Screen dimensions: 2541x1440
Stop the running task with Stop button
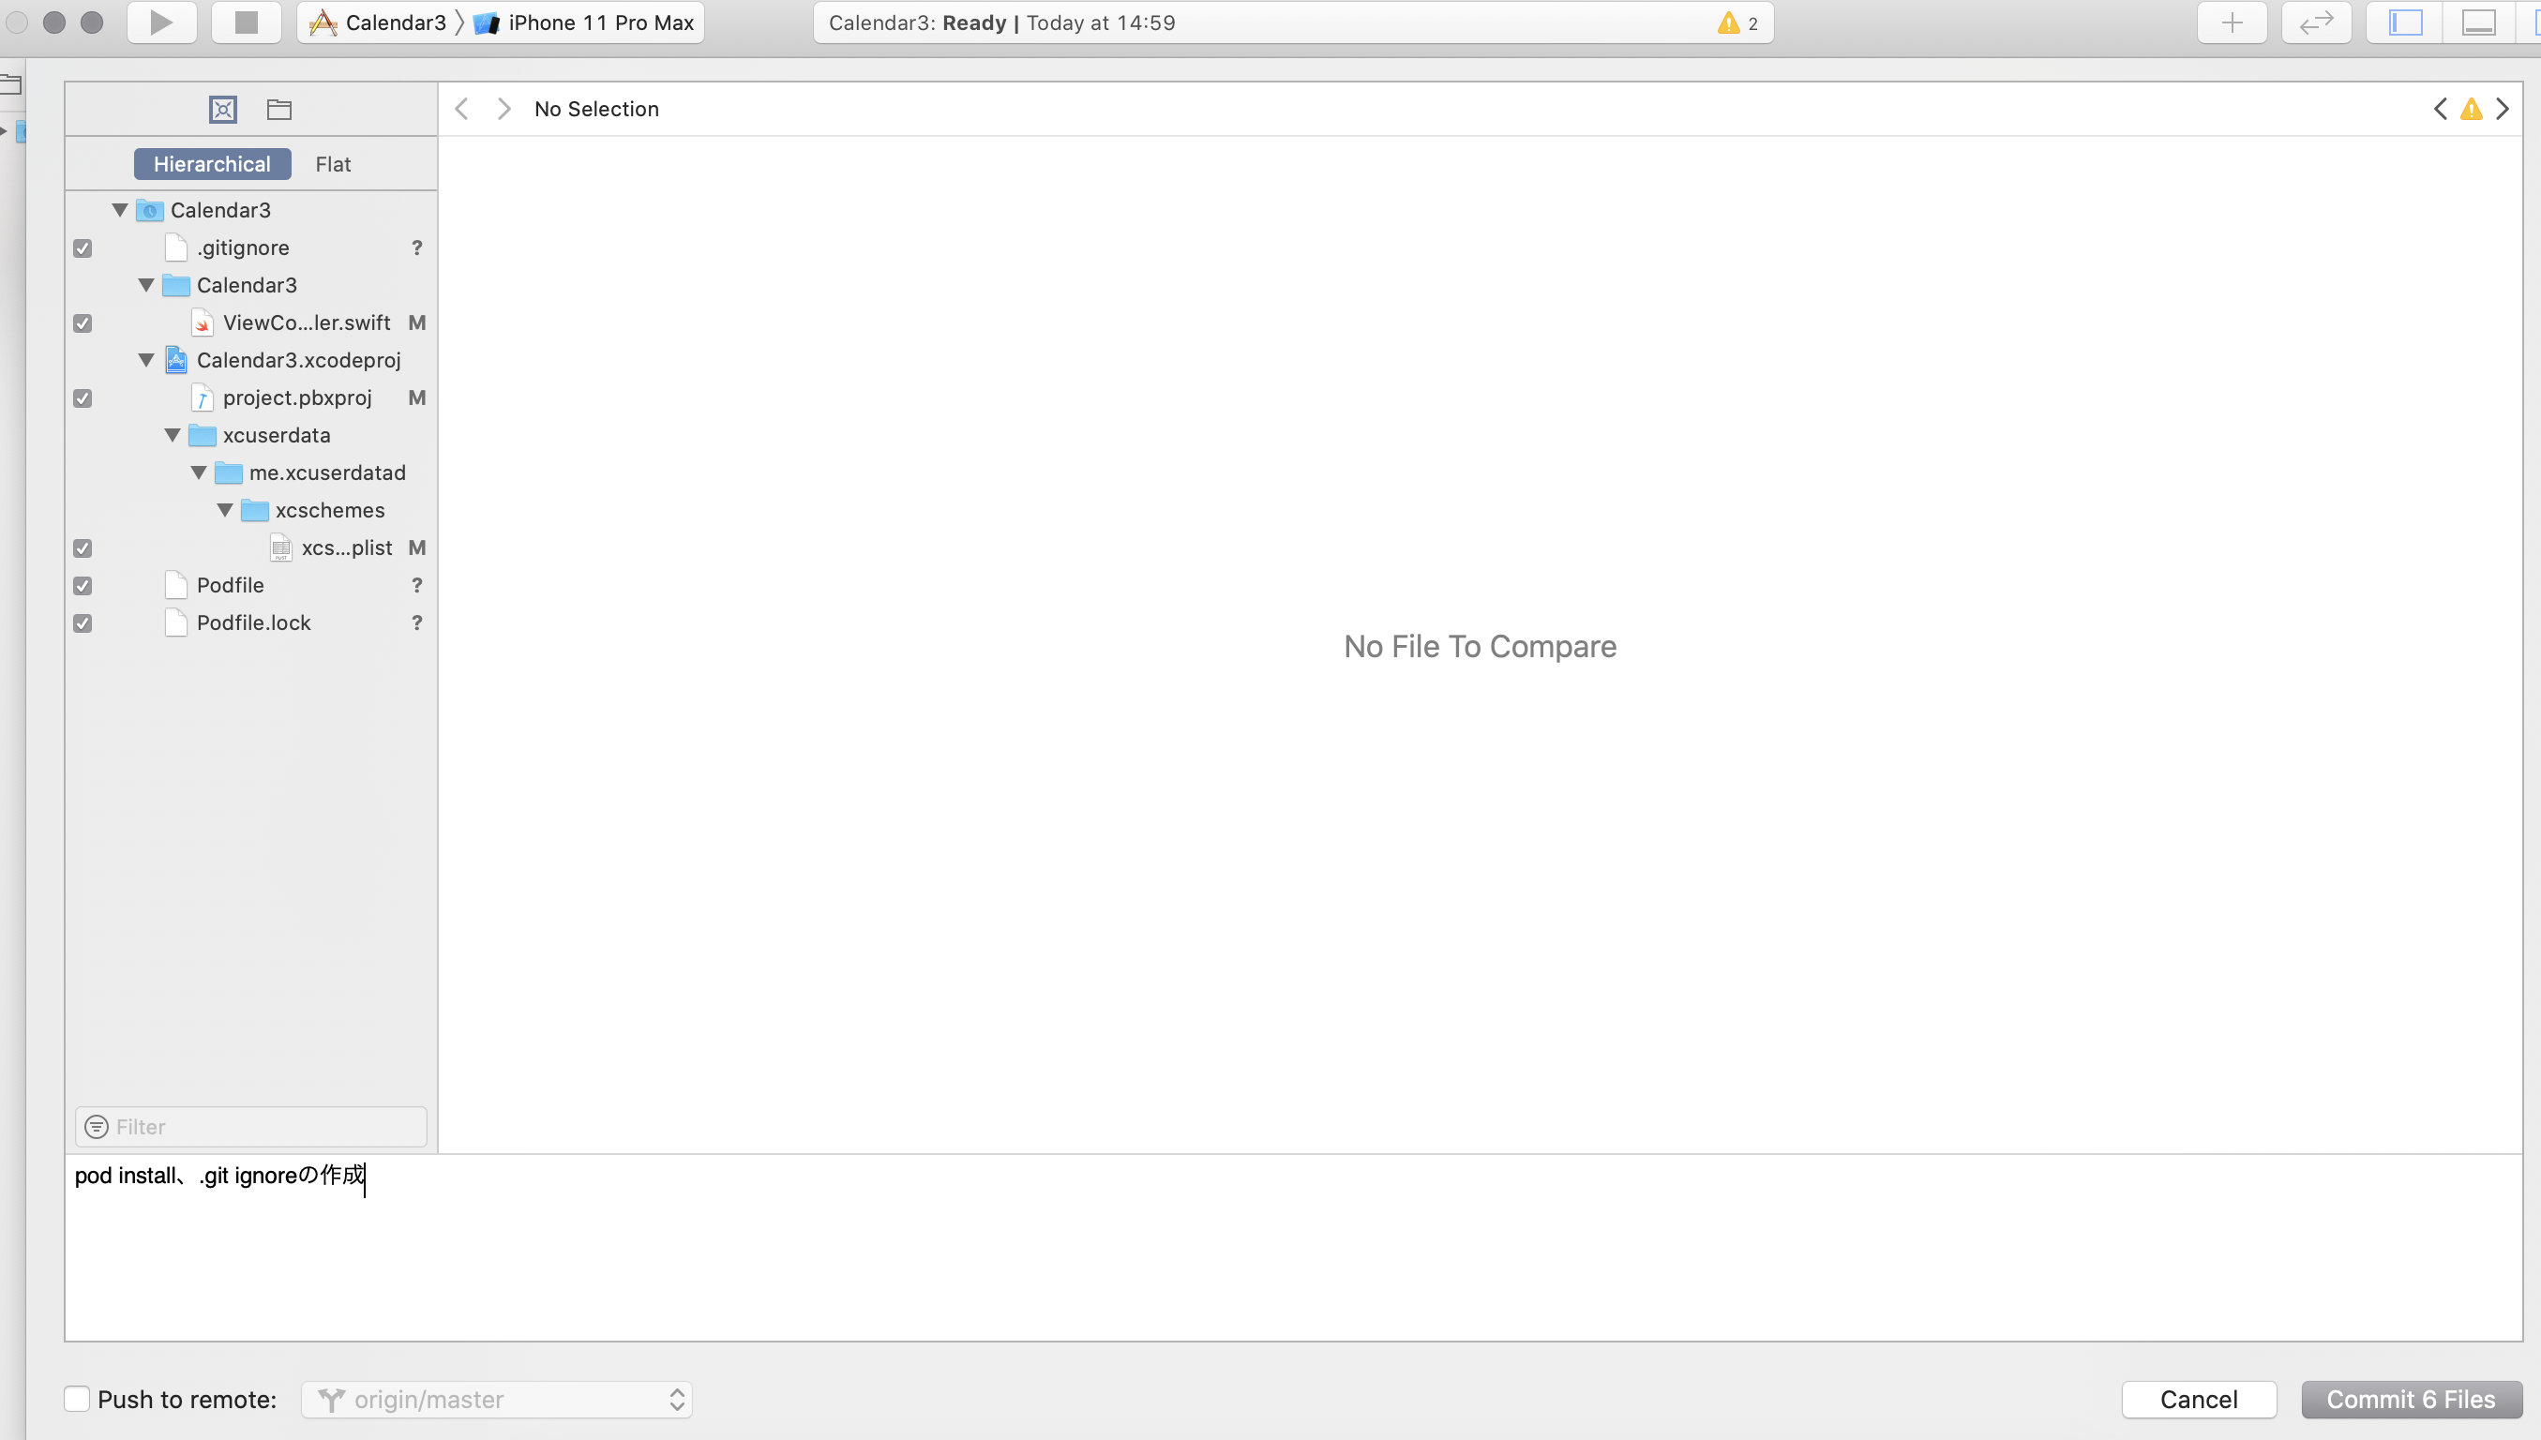[x=247, y=22]
